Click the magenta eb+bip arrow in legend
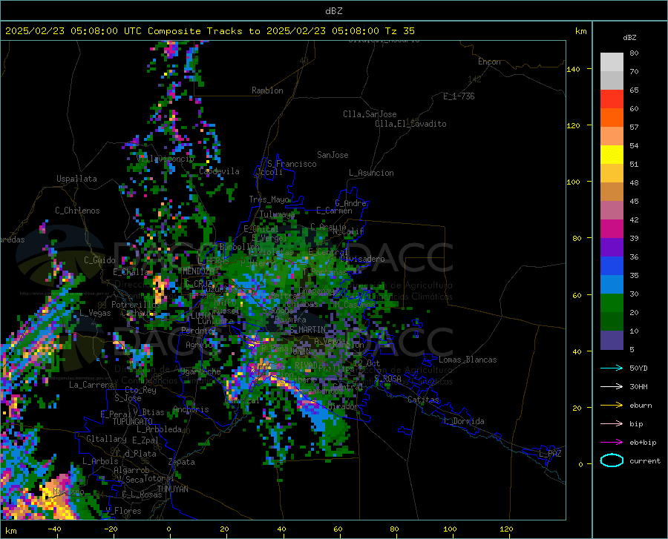 tap(612, 442)
